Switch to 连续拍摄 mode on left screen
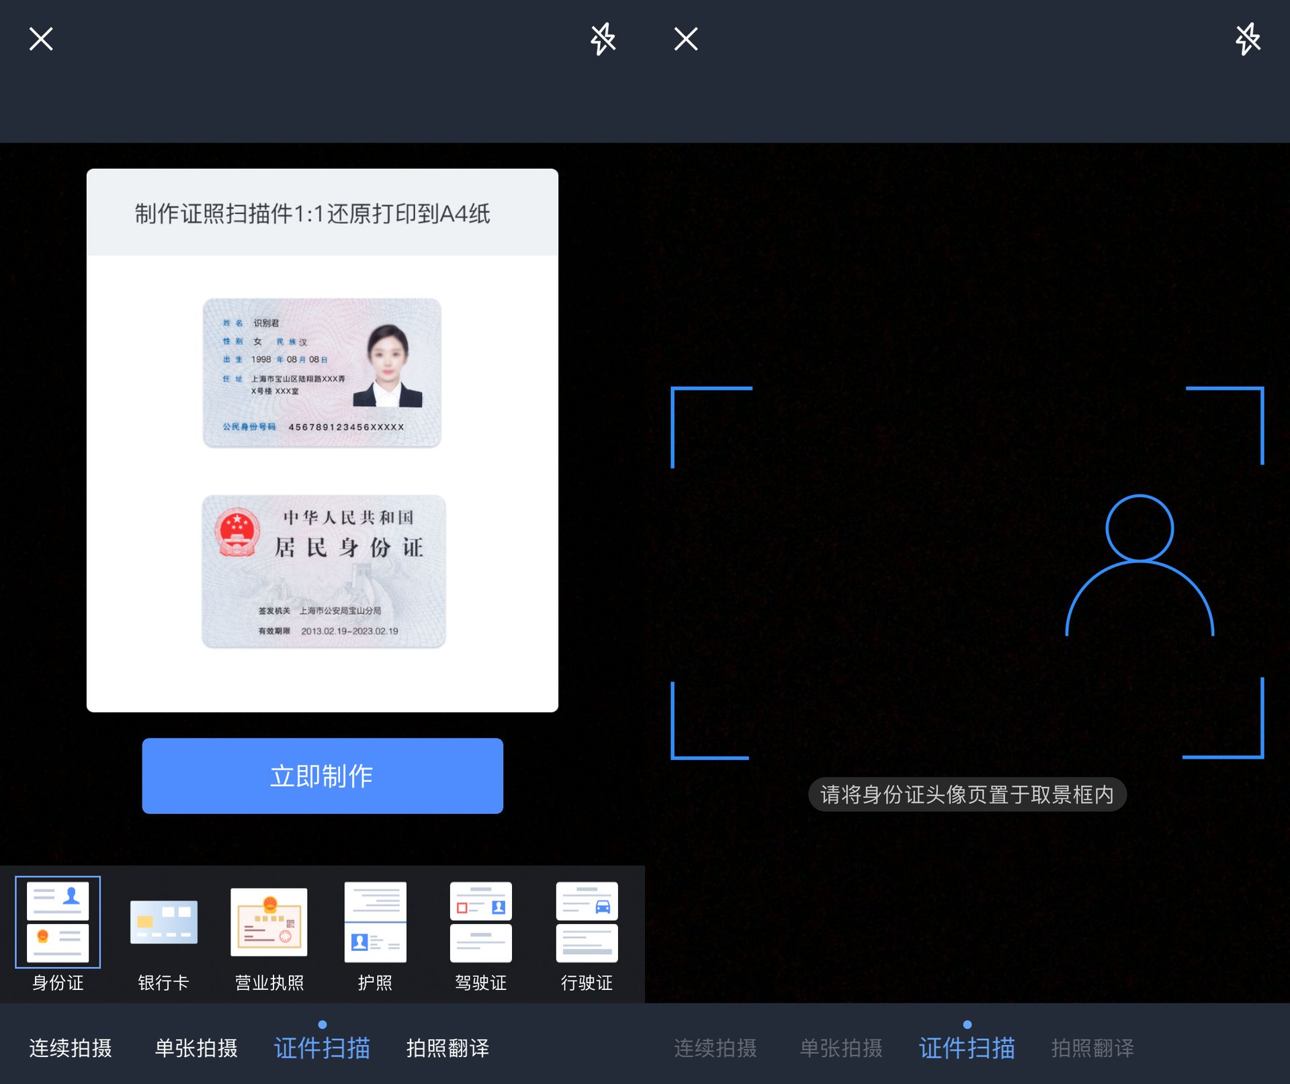Viewport: 1290px width, 1084px height. tap(71, 1048)
